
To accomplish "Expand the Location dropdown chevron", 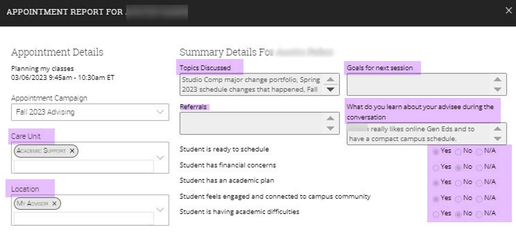I will 160,210.
